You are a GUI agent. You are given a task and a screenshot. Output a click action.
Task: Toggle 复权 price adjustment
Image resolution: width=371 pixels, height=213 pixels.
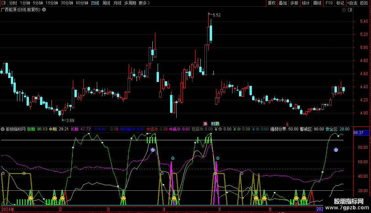272,3
